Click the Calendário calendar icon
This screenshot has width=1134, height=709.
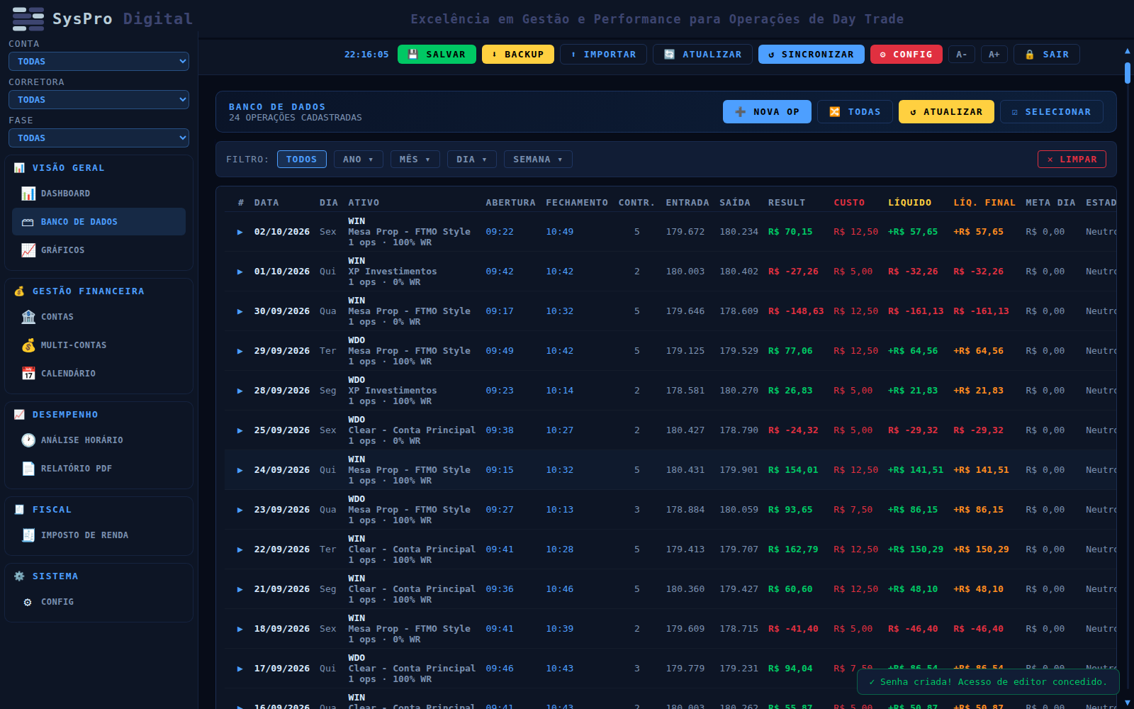pos(28,374)
